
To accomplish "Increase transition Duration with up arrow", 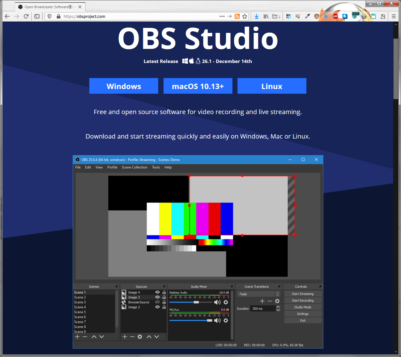I will (x=278, y=307).
